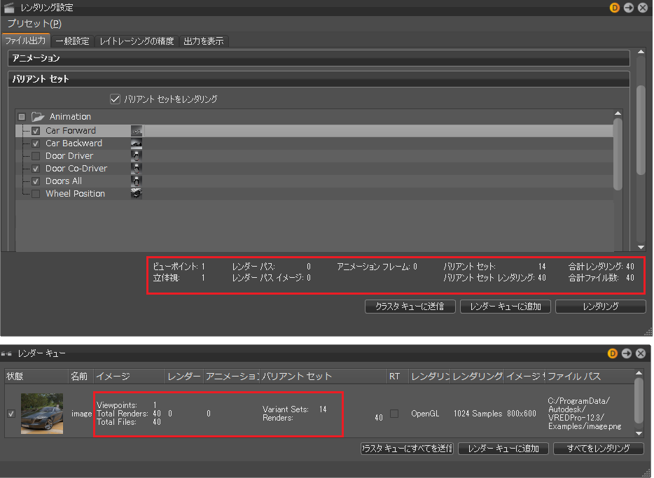Click the render queue window icon at title left
The width and height of the screenshot is (654, 478).
point(6,353)
